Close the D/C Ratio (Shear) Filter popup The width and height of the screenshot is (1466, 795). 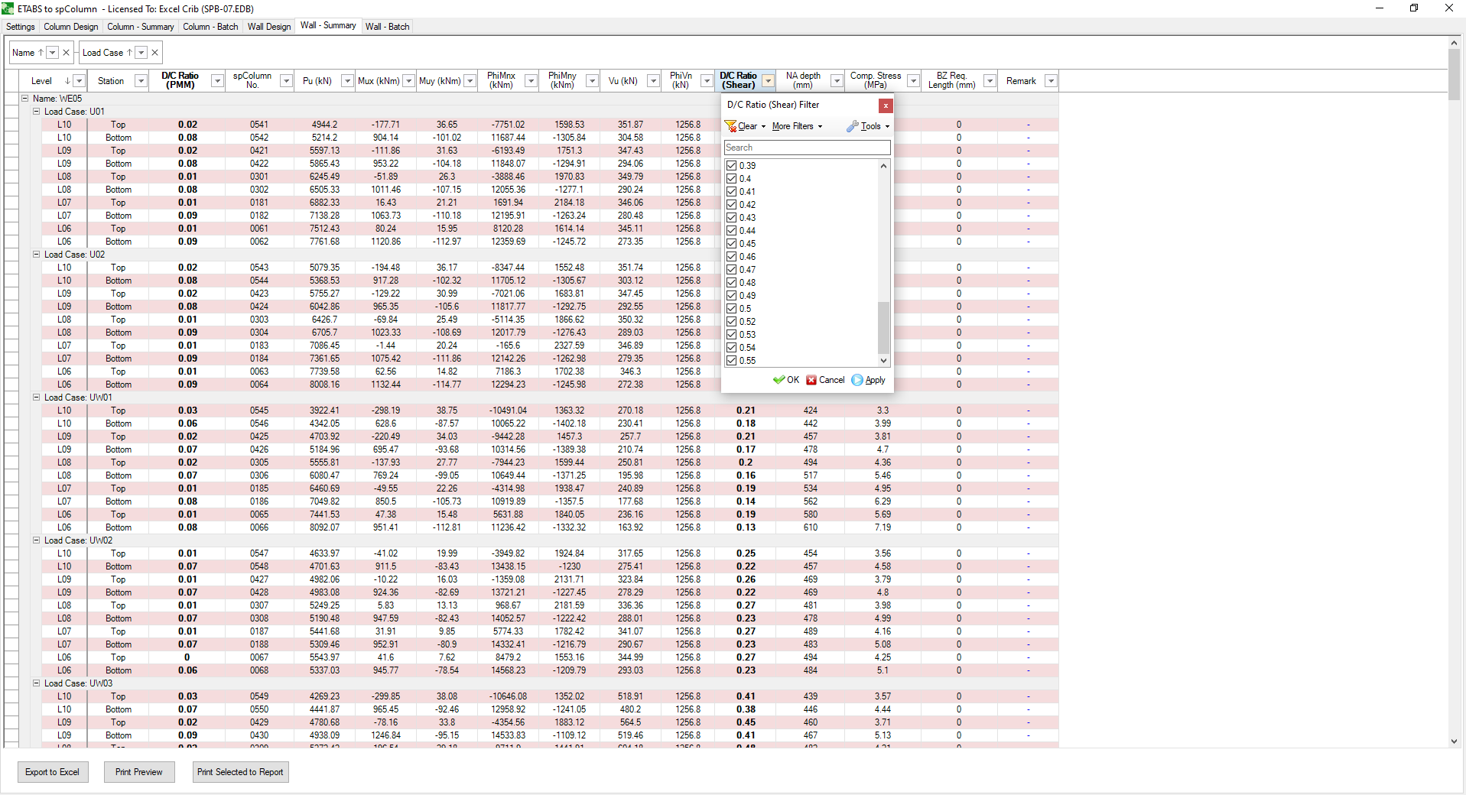pyautogui.click(x=886, y=105)
